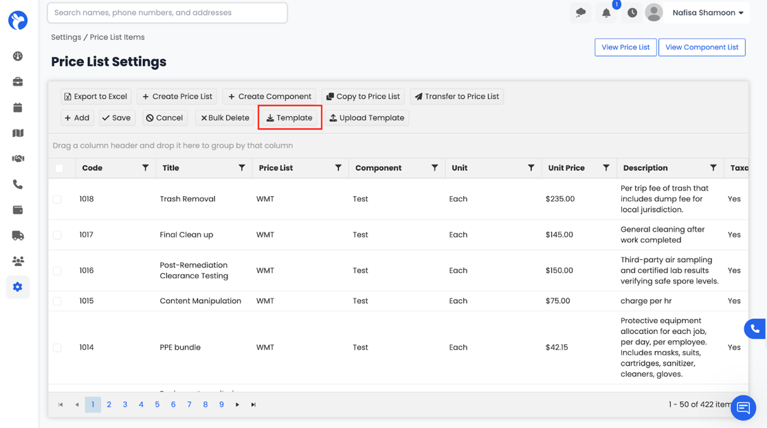Image resolution: width=767 pixels, height=428 pixels.
Task: Open the Dashboard speedometer icon in sidebar
Action: click(17, 56)
